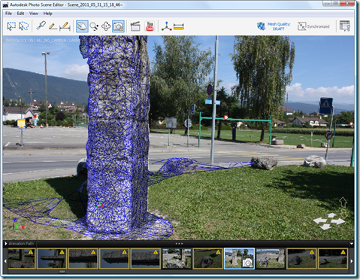360x280 pixels.
Task: Click warning icon on last thumbnail
Action: coord(343,252)
